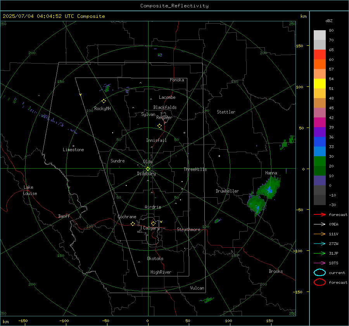Select the light gray 70-80 dBZ swatch
The width and height of the screenshot is (349, 326).
(320, 35)
